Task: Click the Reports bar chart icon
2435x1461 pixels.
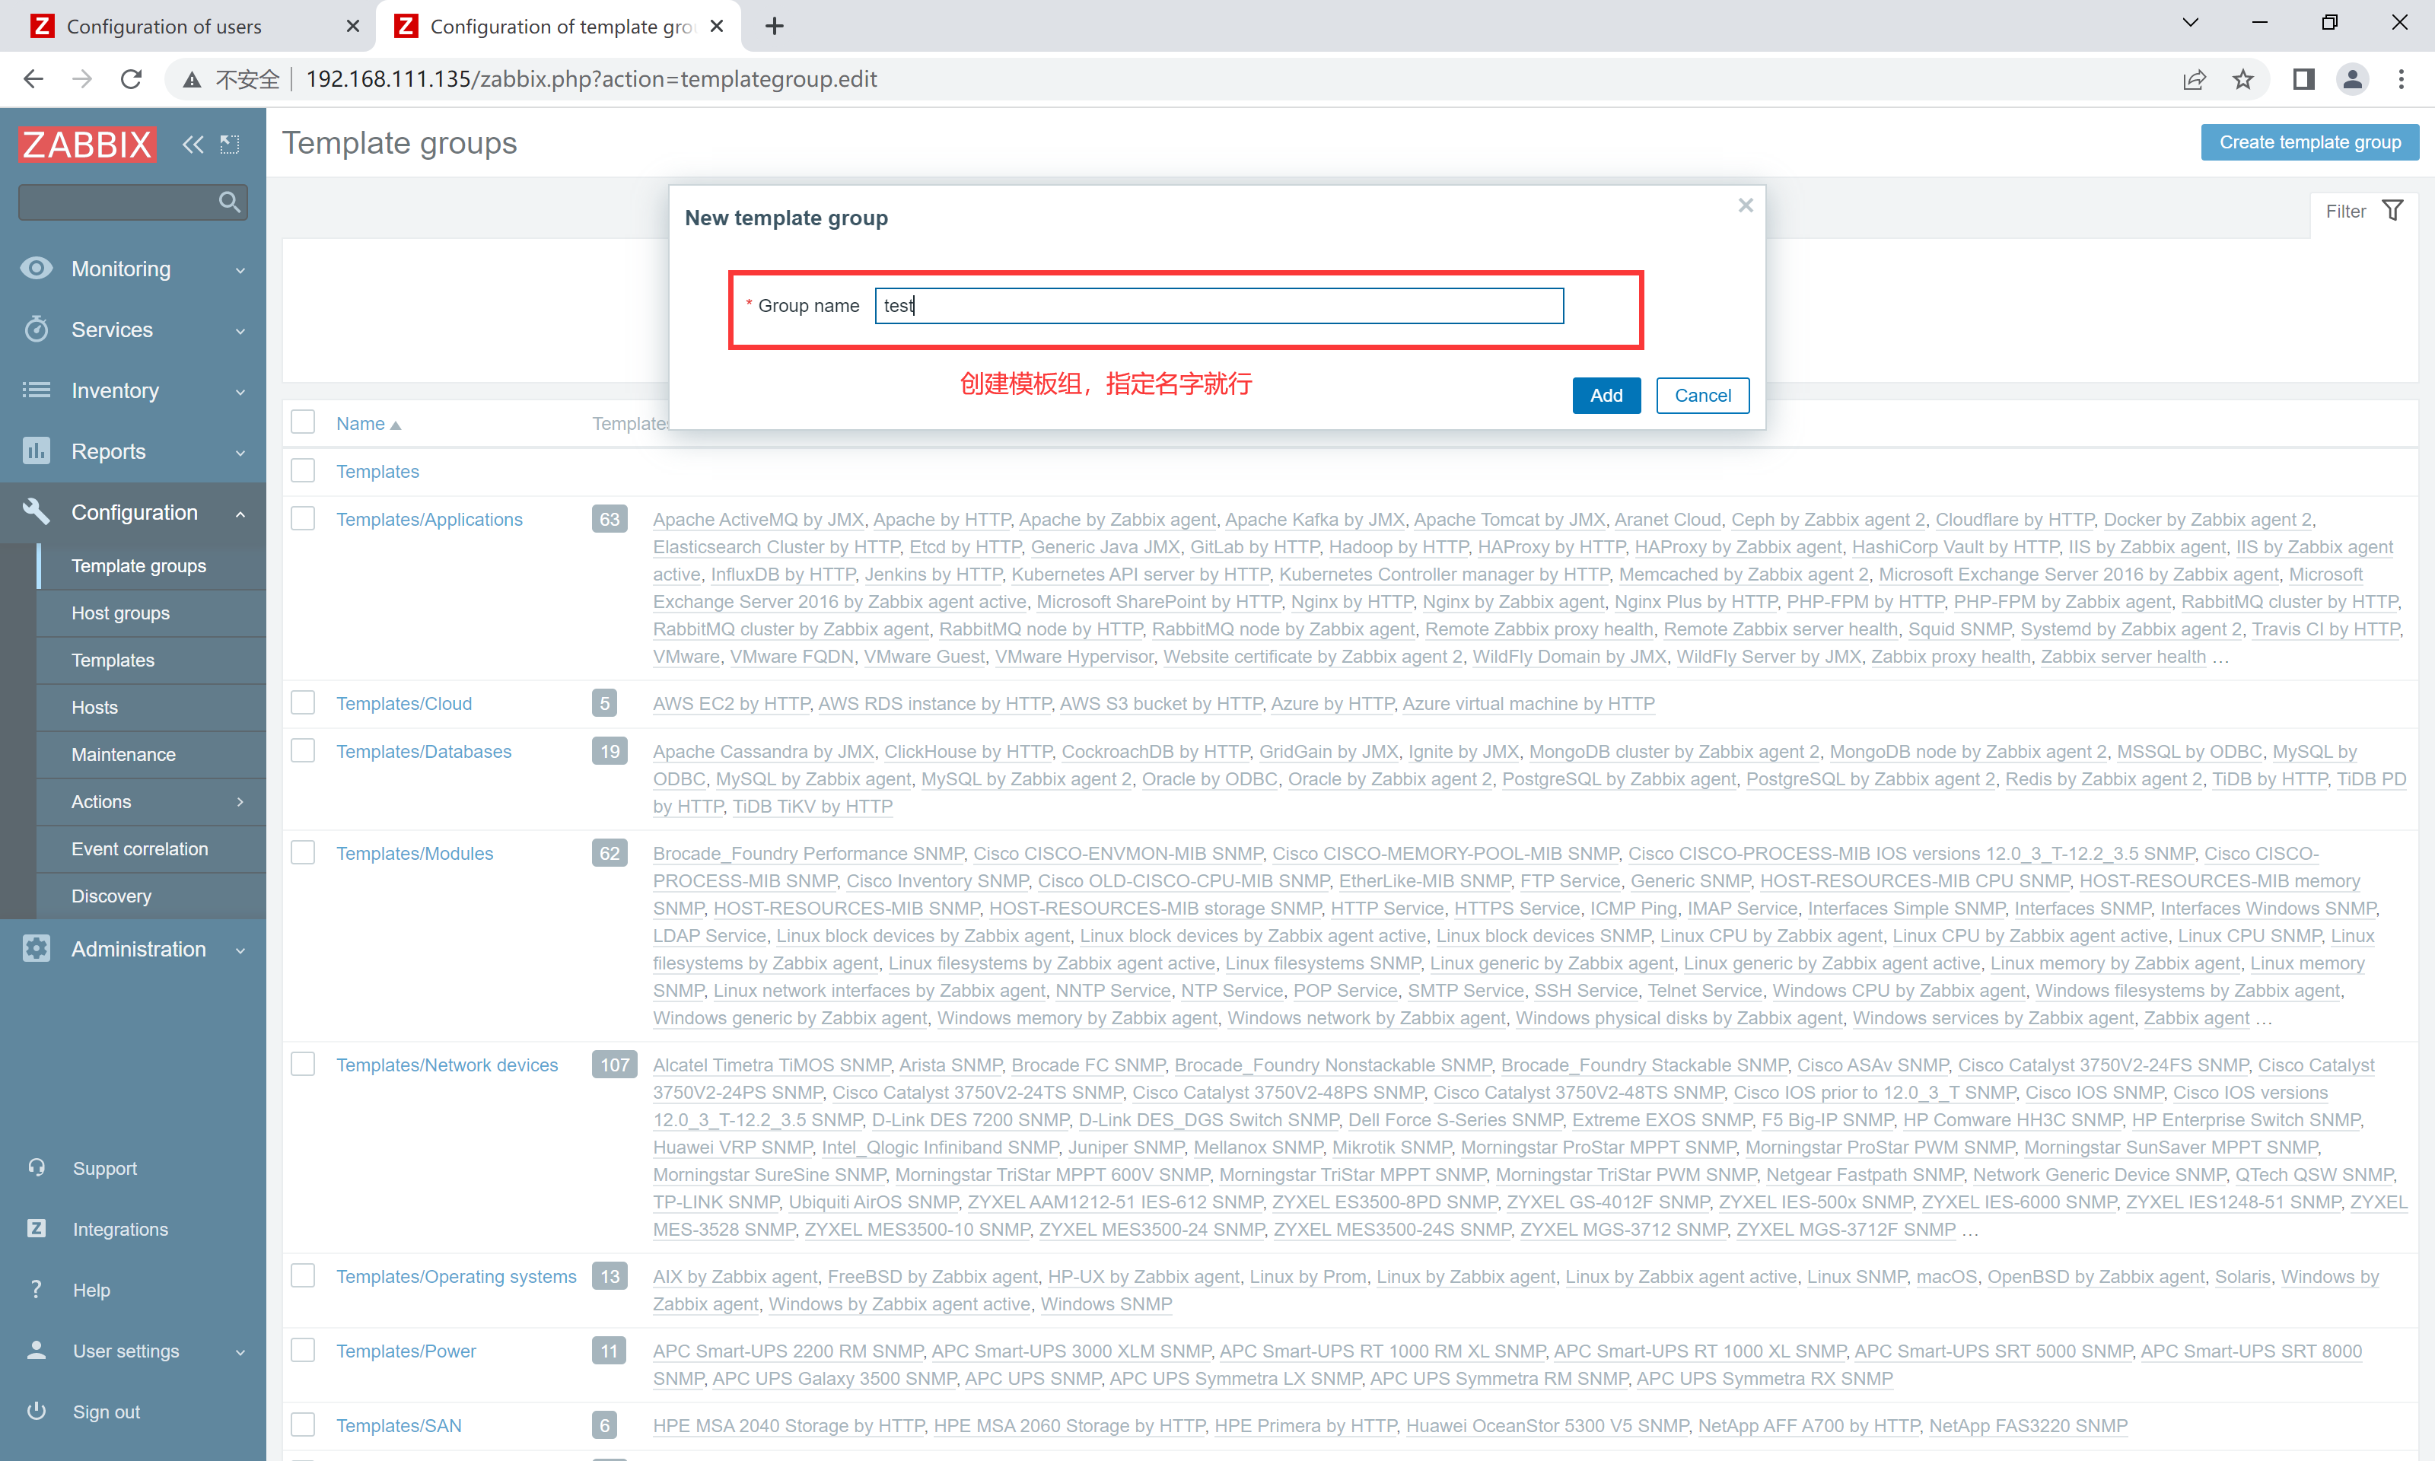Action: pyautogui.click(x=37, y=451)
